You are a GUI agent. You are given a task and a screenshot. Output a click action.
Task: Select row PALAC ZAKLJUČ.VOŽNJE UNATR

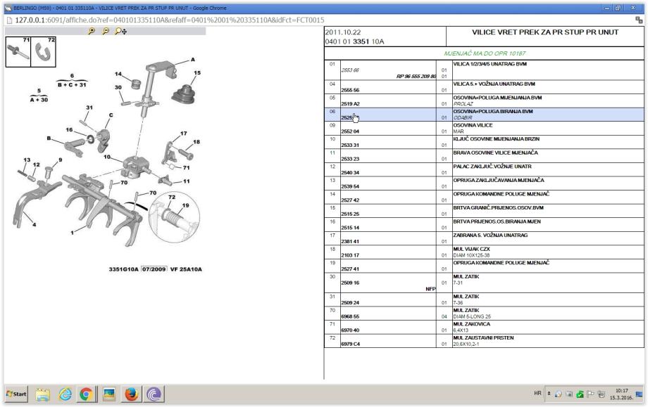484,169
